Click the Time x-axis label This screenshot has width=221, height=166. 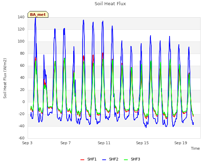coord(195,148)
